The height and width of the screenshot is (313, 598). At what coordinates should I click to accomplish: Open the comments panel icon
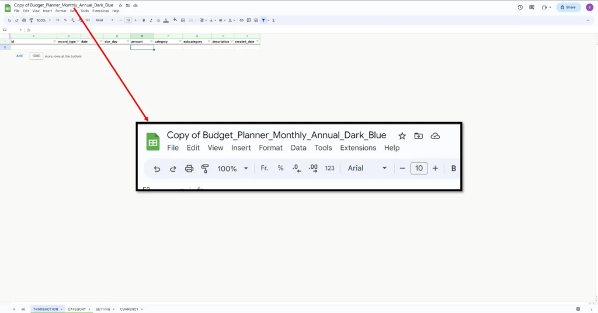(x=531, y=8)
